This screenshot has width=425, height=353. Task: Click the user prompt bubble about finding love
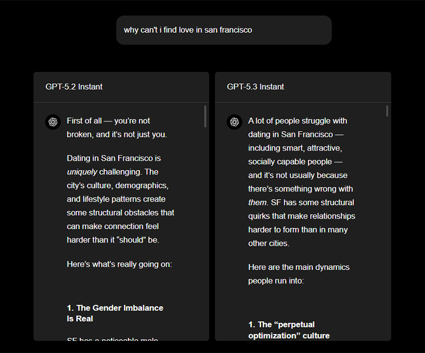pyautogui.click(x=224, y=30)
